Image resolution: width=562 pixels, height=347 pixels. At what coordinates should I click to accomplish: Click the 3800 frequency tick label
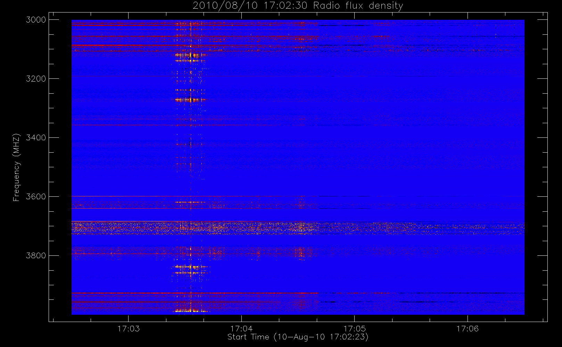click(x=36, y=256)
